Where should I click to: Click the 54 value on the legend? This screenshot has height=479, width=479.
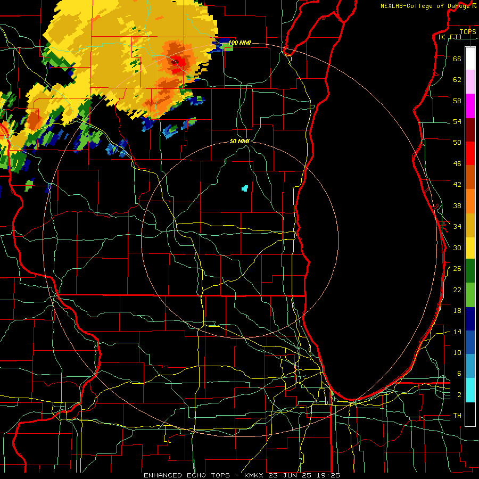point(457,121)
